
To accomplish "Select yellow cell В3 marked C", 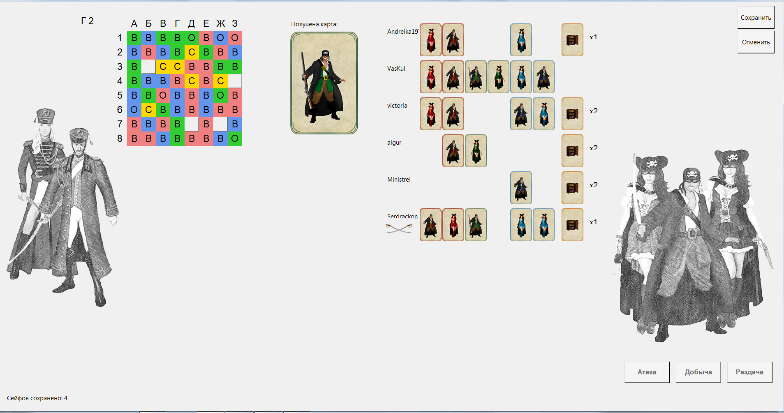I will pos(163,67).
